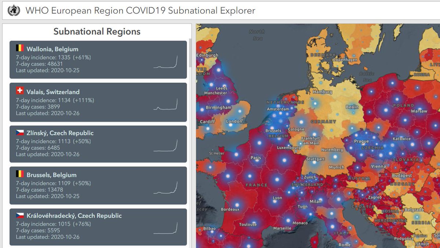Click 'Last updated: 2020-10-26' in Královéhradecký card
The width and height of the screenshot is (440, 248).
[48, 237]
